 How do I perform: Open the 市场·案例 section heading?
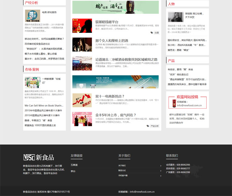[x=32, y=70]
